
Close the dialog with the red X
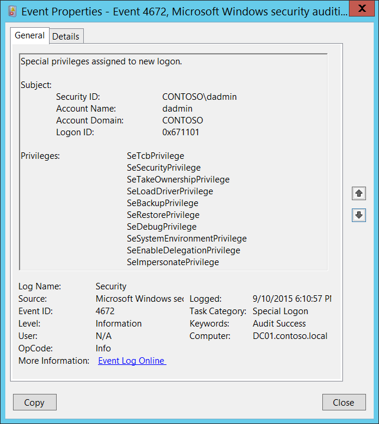point(362,8)
